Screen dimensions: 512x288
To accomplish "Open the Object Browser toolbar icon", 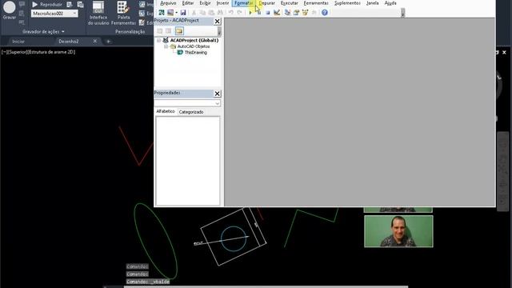I will (x=305, y=13).
